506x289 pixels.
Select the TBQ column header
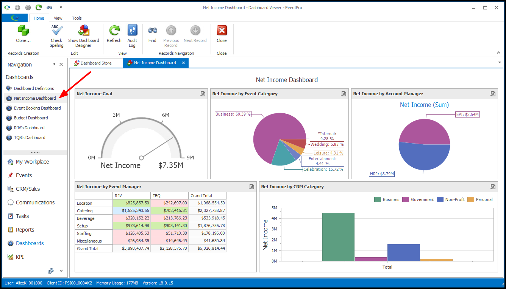pyautogui.click(x=169, y=196)
